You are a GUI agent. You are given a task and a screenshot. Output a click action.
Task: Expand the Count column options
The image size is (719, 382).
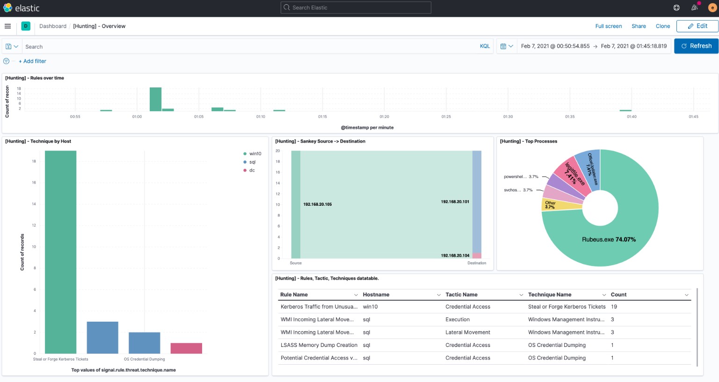(686, 295)
